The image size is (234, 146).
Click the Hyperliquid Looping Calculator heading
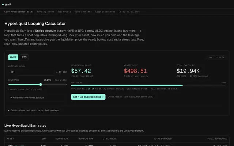point(35,23)
